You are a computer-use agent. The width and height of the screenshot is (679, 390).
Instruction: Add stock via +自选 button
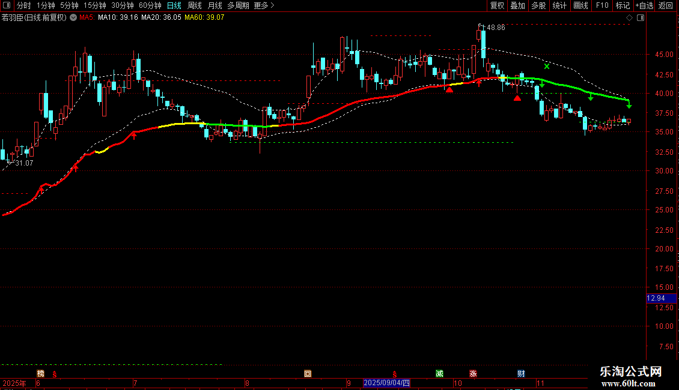point(644,5)
